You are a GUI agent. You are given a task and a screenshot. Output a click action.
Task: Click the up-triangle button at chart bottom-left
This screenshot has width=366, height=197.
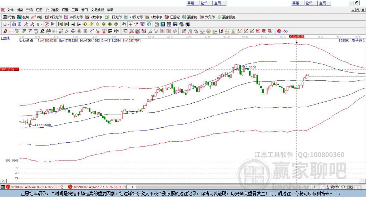3,181
